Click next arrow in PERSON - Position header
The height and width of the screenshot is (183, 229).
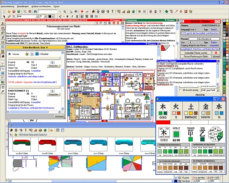(x=219, y=22)
